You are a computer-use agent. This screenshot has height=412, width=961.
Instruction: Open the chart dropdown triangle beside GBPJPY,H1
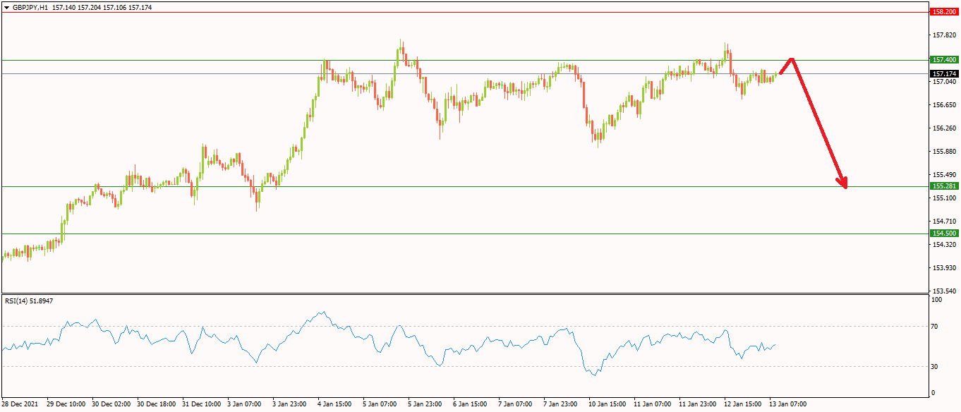click(6, 7)
